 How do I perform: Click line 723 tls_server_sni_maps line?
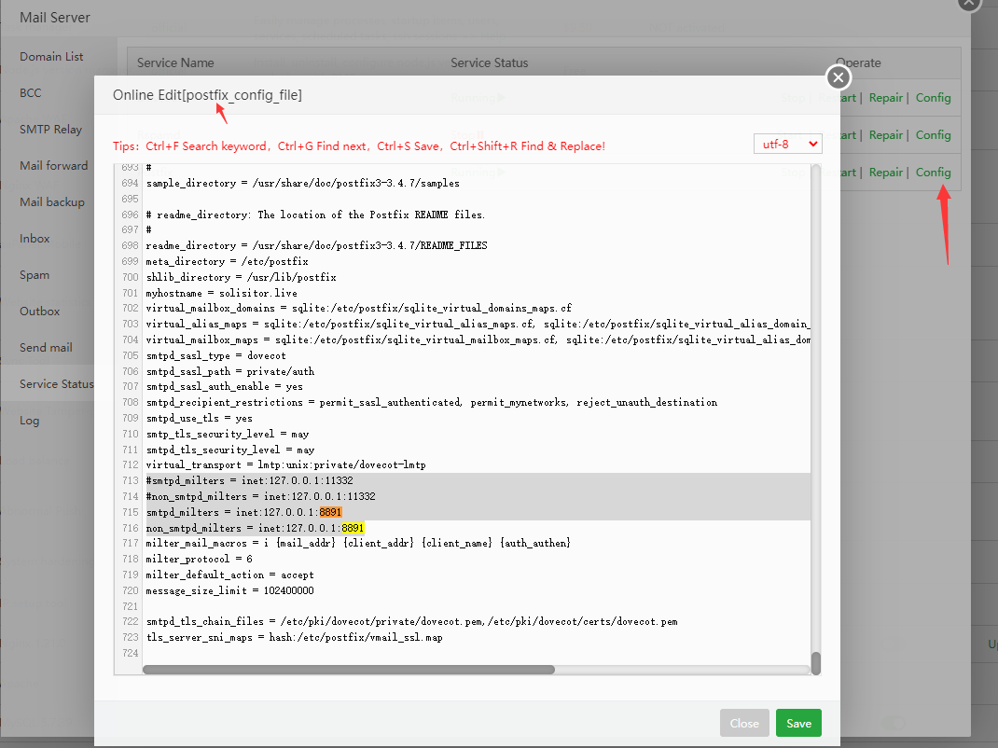[x=294, y=637]
